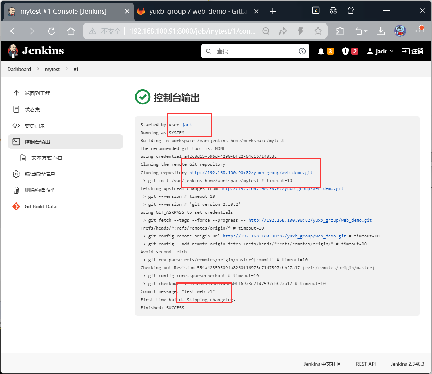
Task: Open the undo history dropdown arrow
Action: coord(366,31)
